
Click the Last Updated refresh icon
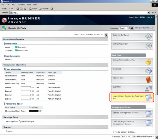click(x=106, y=35)
